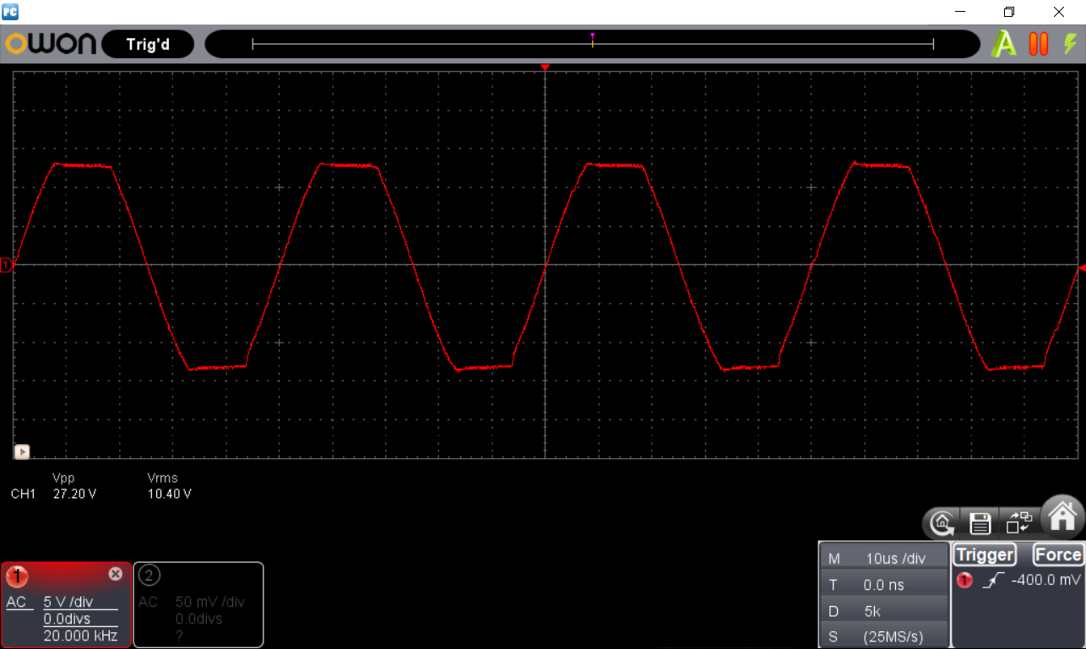Click the 20.000 kHz frequency readout

80,635
